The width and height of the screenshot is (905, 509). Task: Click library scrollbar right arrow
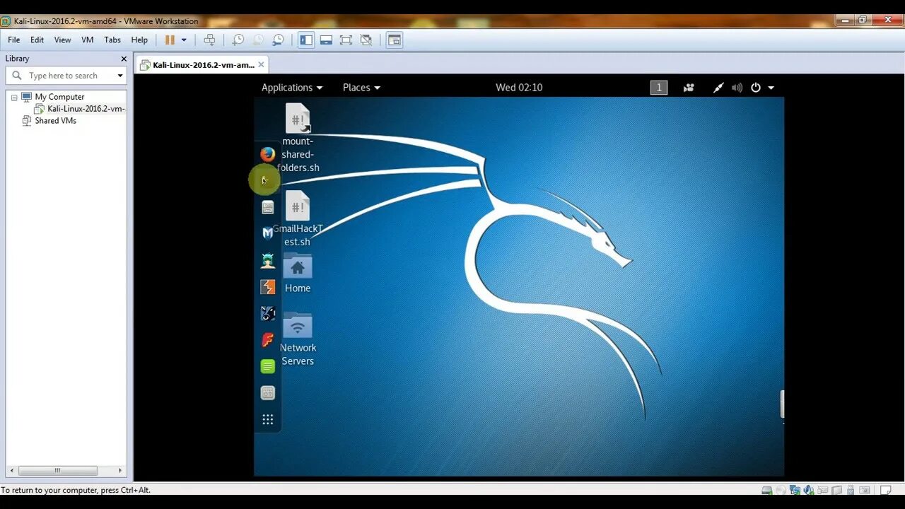coord(120,470)
